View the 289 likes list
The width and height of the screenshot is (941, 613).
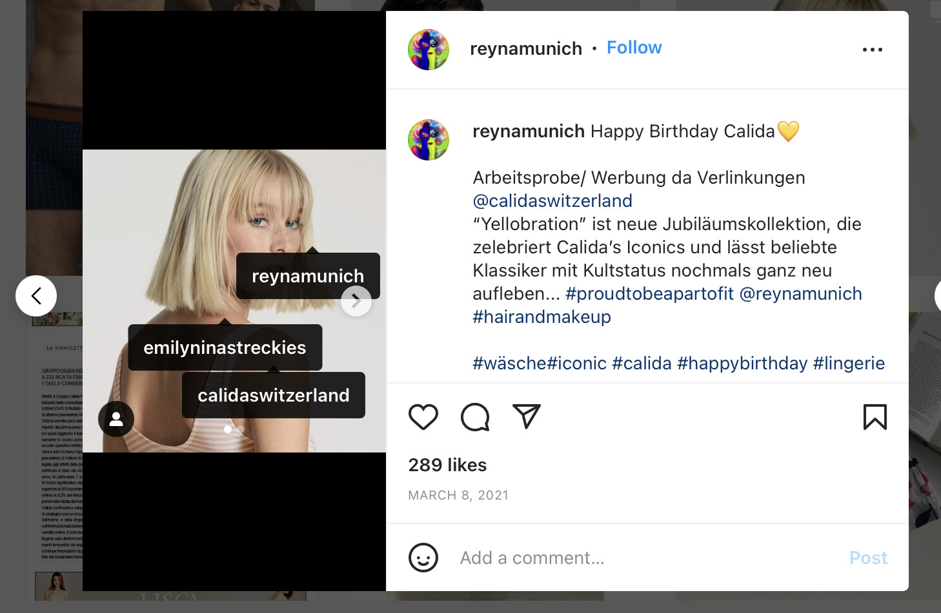[x=447, y=465]
